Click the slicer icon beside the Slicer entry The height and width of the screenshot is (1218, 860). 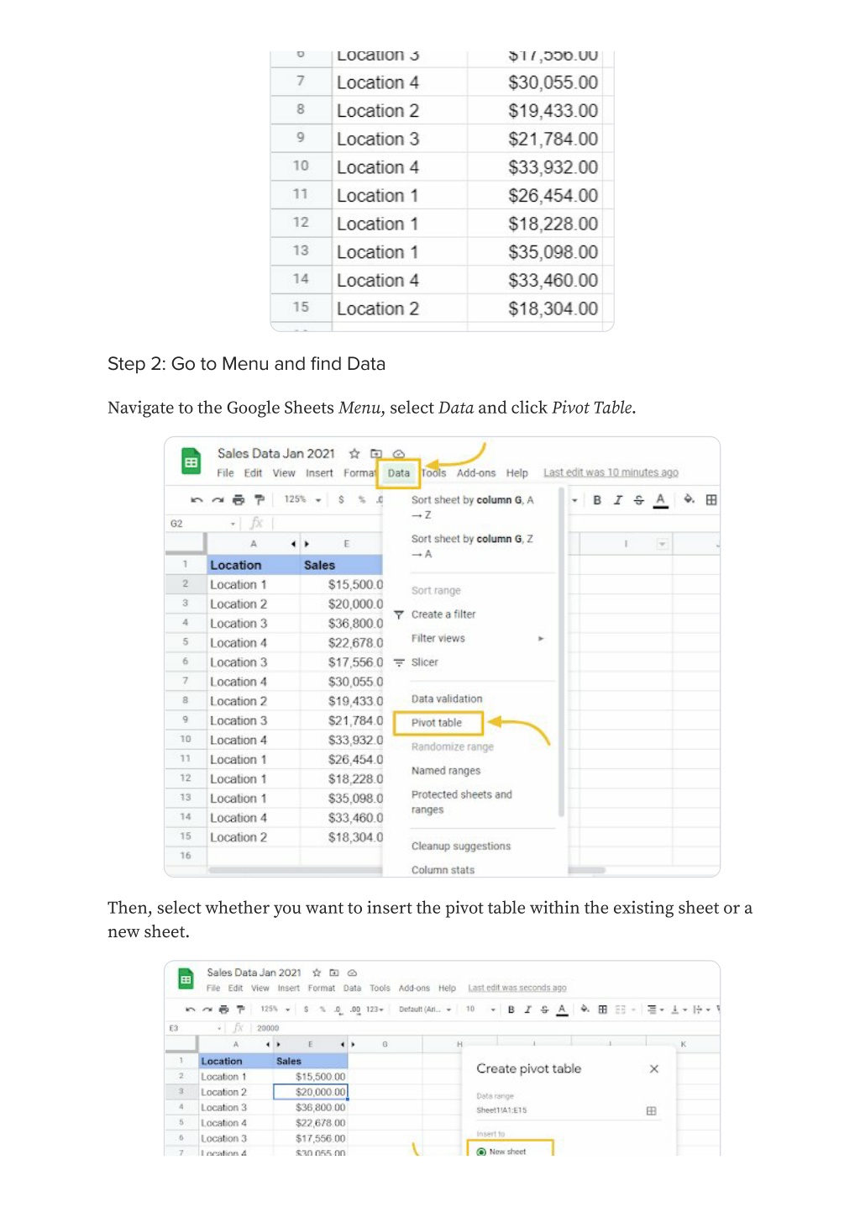[399, 662]
